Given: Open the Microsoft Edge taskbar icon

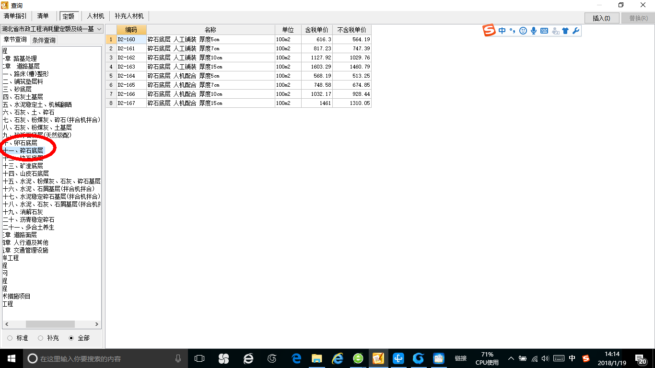Looking at the screenshot, I should pyautogui.click(x=296, y=358).
